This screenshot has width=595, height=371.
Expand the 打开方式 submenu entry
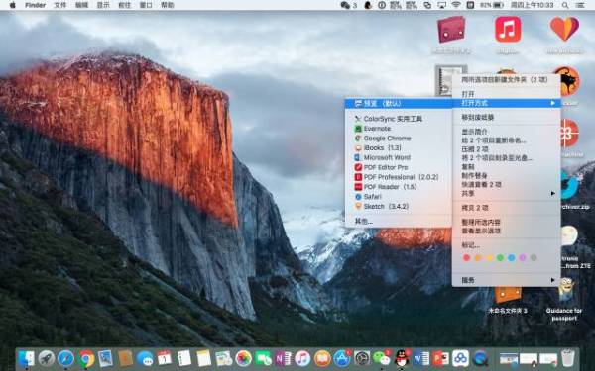click(x=507, y=103)
